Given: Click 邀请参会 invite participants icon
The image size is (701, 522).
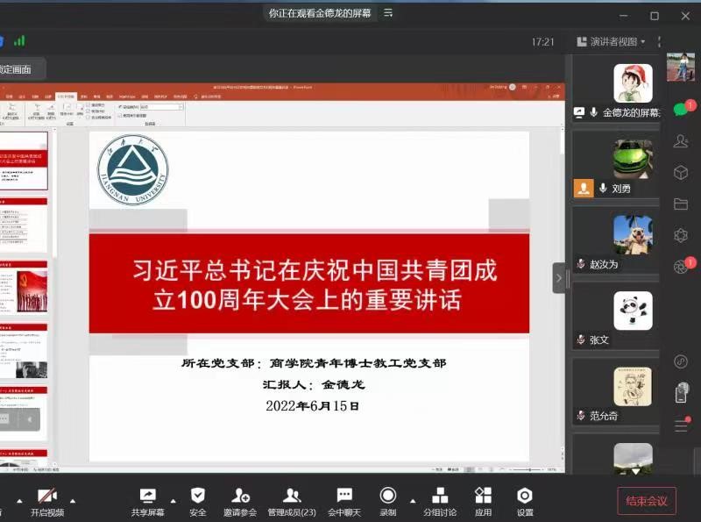Looking at the screenshot, I should [x=240, y=497].
